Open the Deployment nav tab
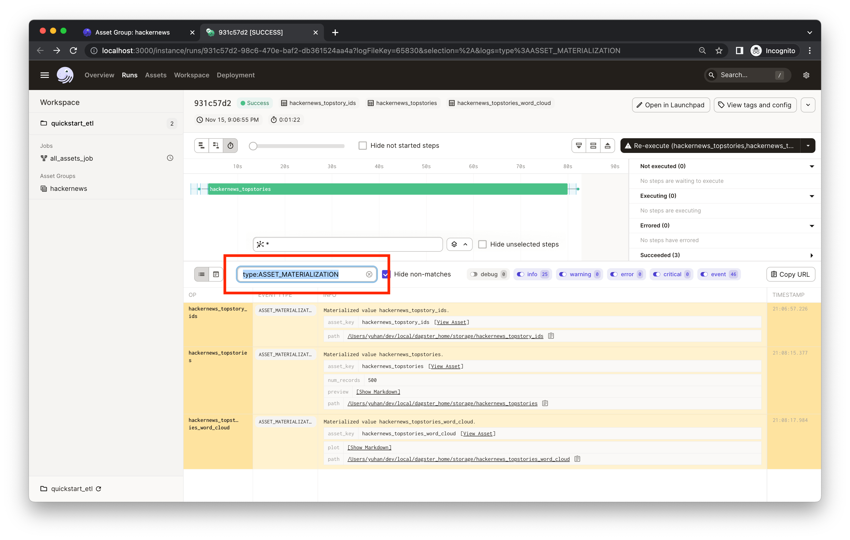Viewport: 850px width, 540px height. pyautogui.click(x=235, y=75)
